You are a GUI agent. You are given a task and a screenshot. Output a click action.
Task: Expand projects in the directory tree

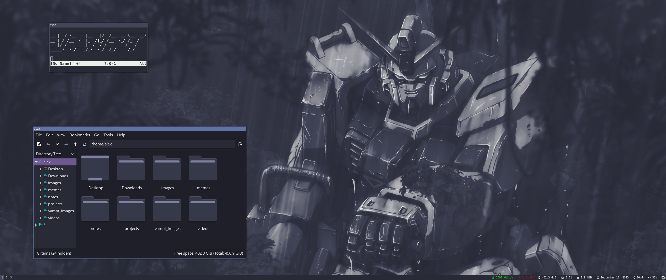click(x=41, y=204)
